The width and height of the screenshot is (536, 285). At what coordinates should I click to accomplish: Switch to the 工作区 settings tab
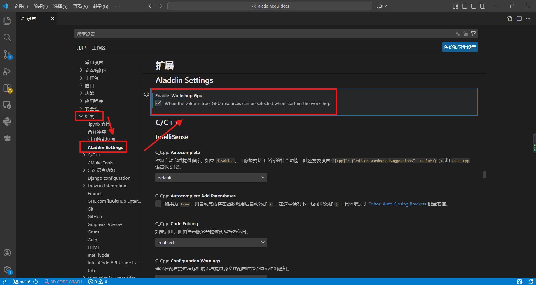pos(99,48)
